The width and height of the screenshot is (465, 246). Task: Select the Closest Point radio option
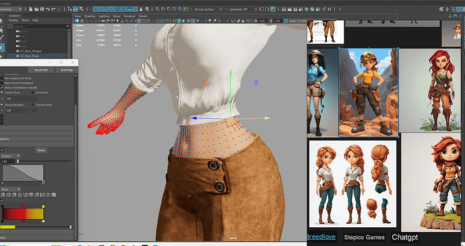tap(32, 105)
